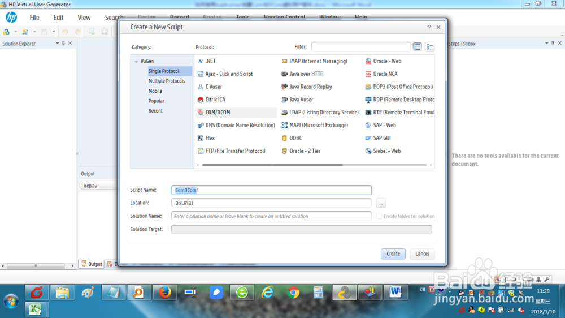
Task: Choose Oracle - 2 Tier protocol
Action: coord(301,151)
